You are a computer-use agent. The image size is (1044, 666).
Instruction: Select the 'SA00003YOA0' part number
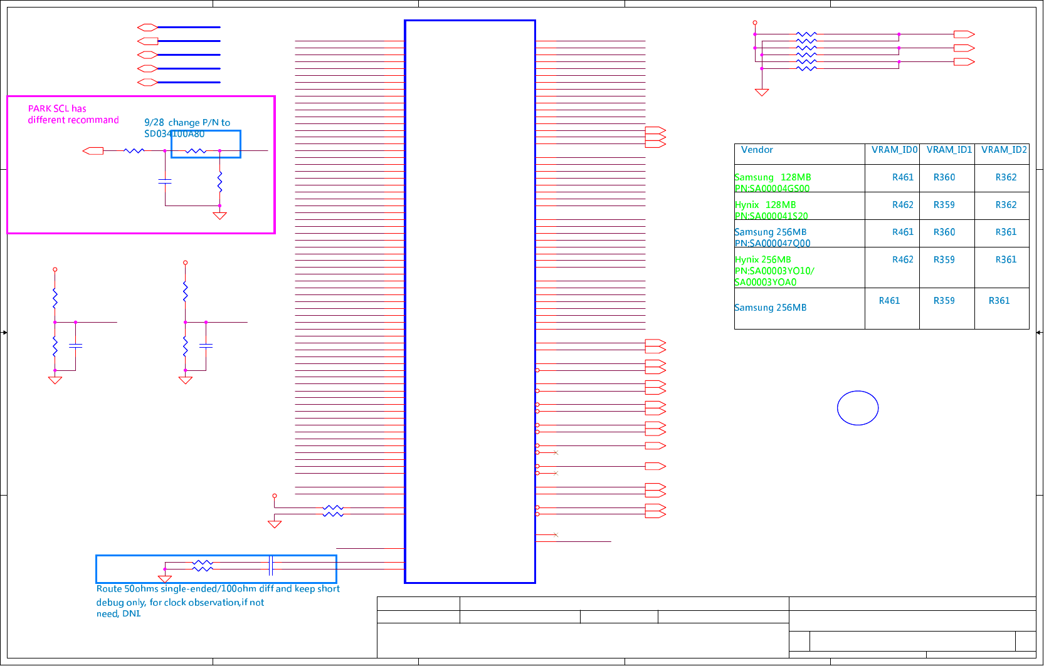tap(766, 282)
